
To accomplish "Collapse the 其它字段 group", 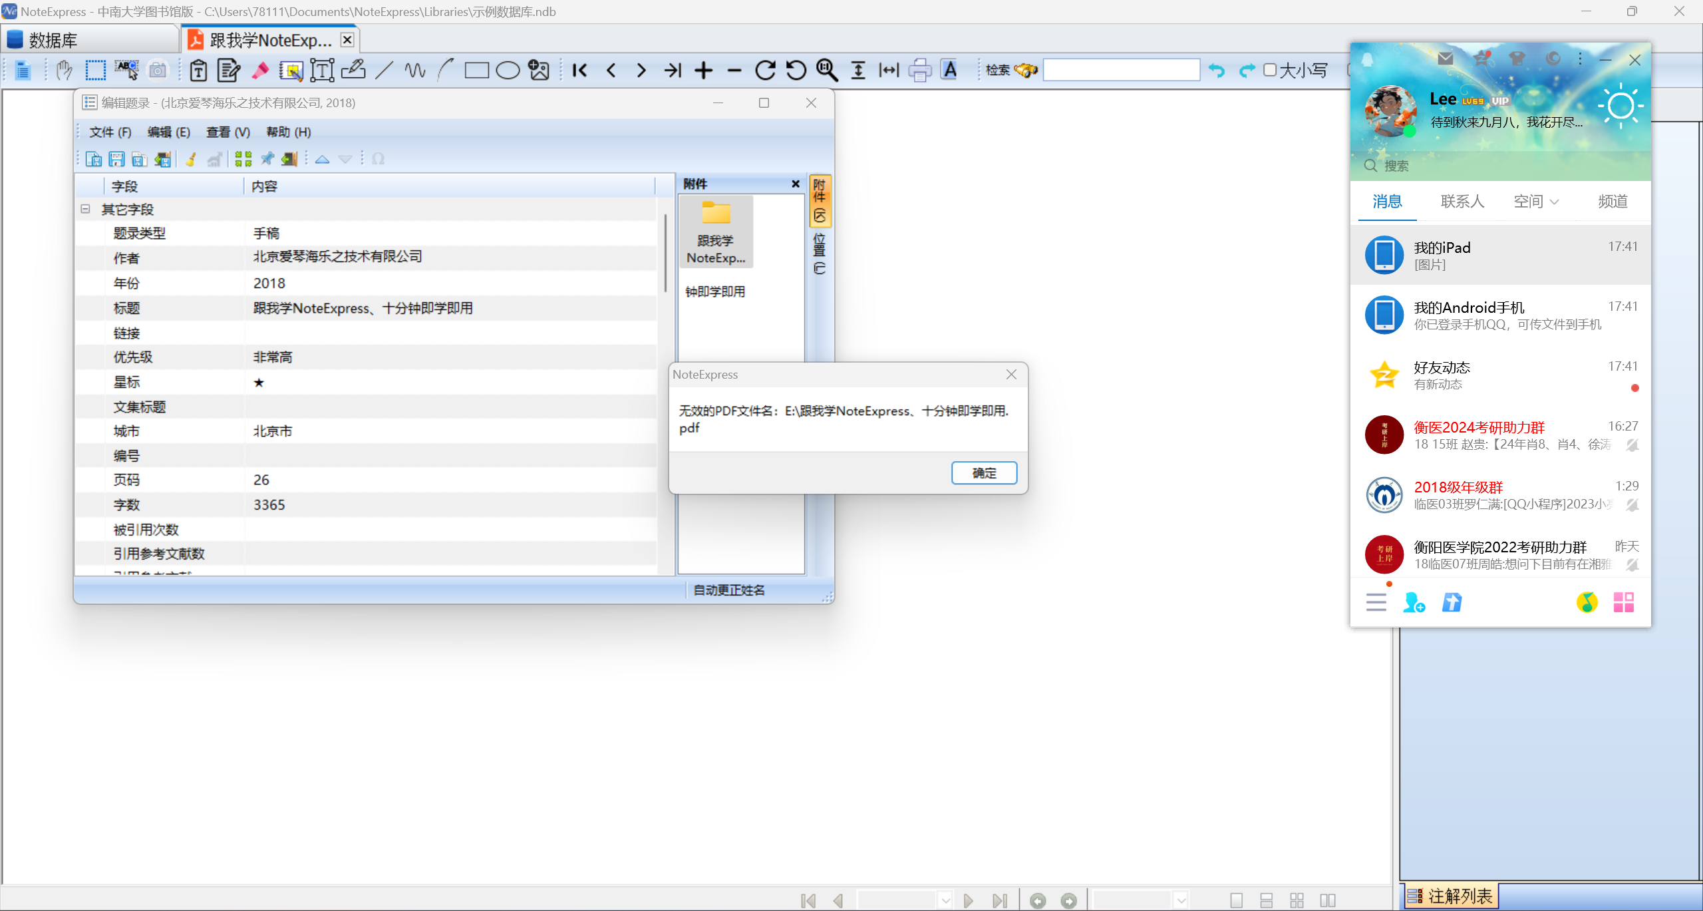I will click(x=85, y=209).
